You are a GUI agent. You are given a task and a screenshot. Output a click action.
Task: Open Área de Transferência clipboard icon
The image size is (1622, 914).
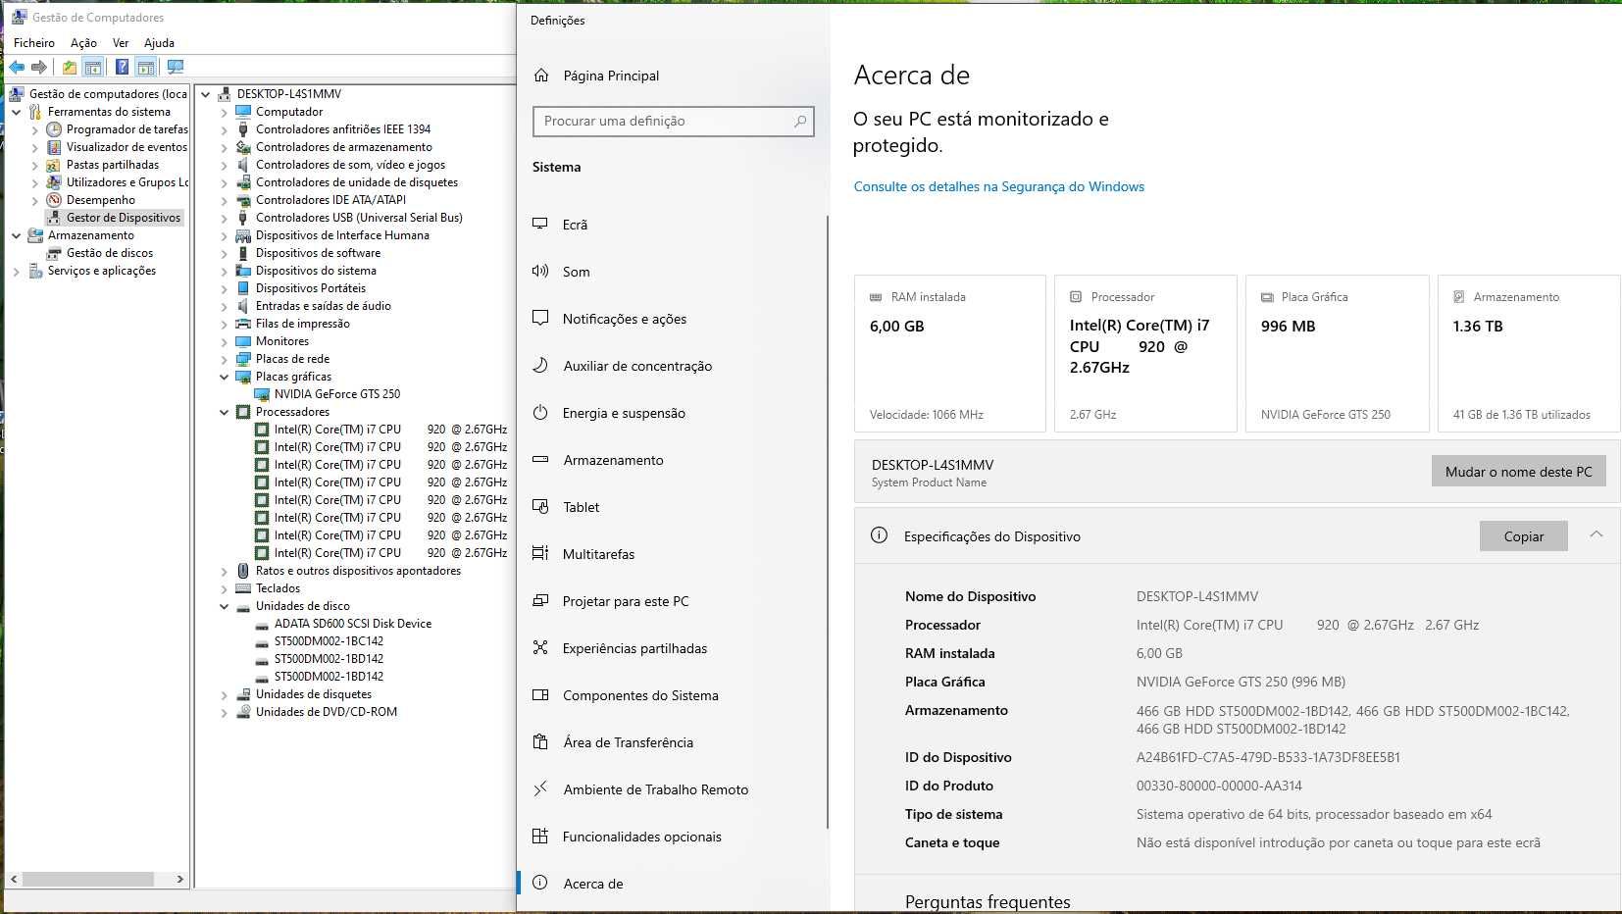(540, 741)
